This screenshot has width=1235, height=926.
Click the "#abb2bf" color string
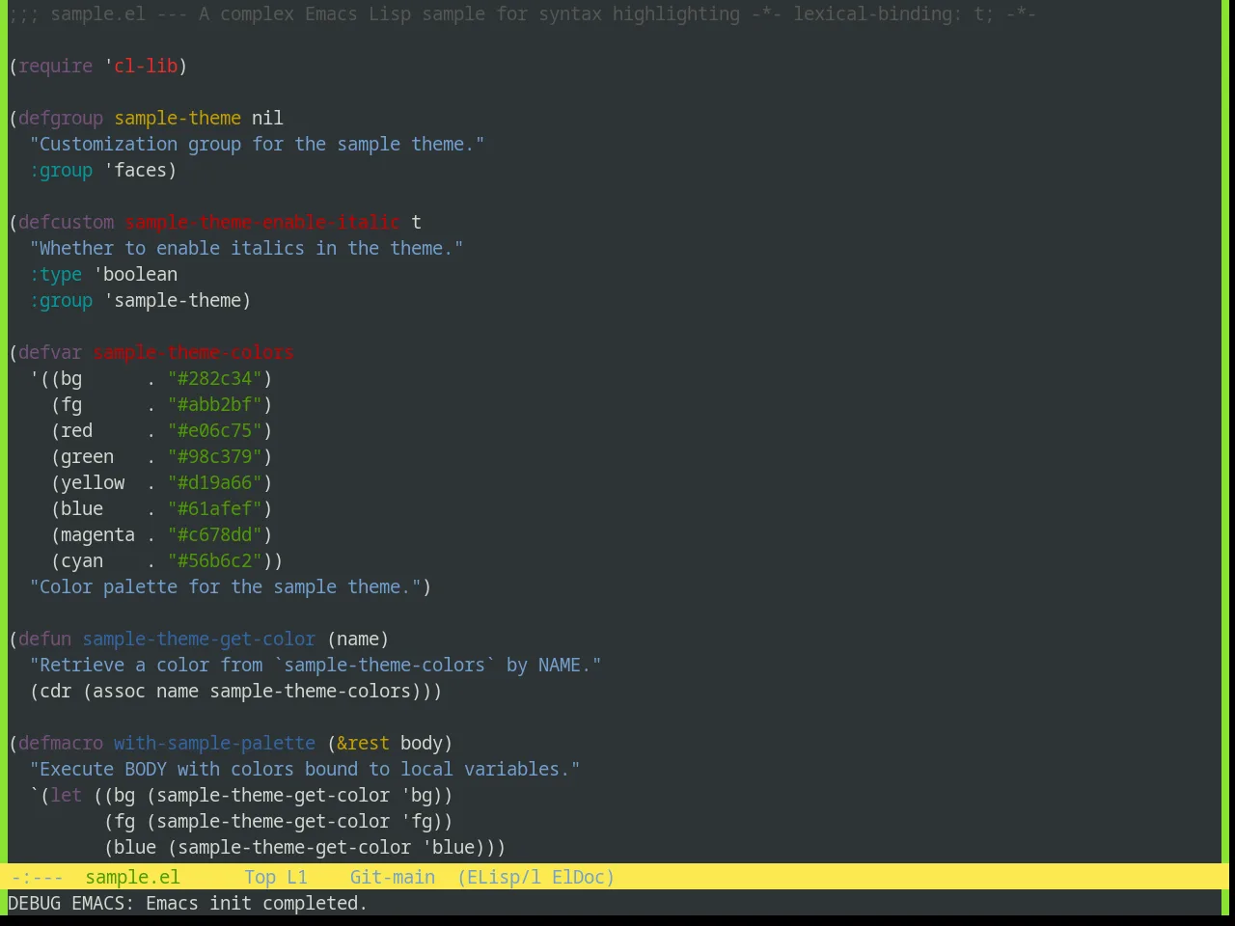coord(214,404)
